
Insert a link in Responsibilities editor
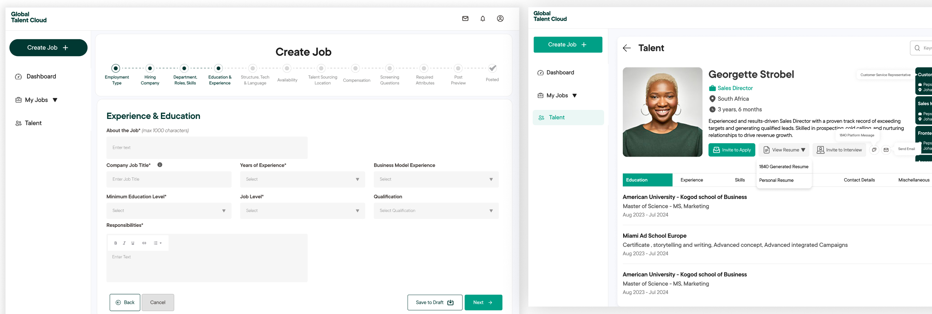[144, 243]
